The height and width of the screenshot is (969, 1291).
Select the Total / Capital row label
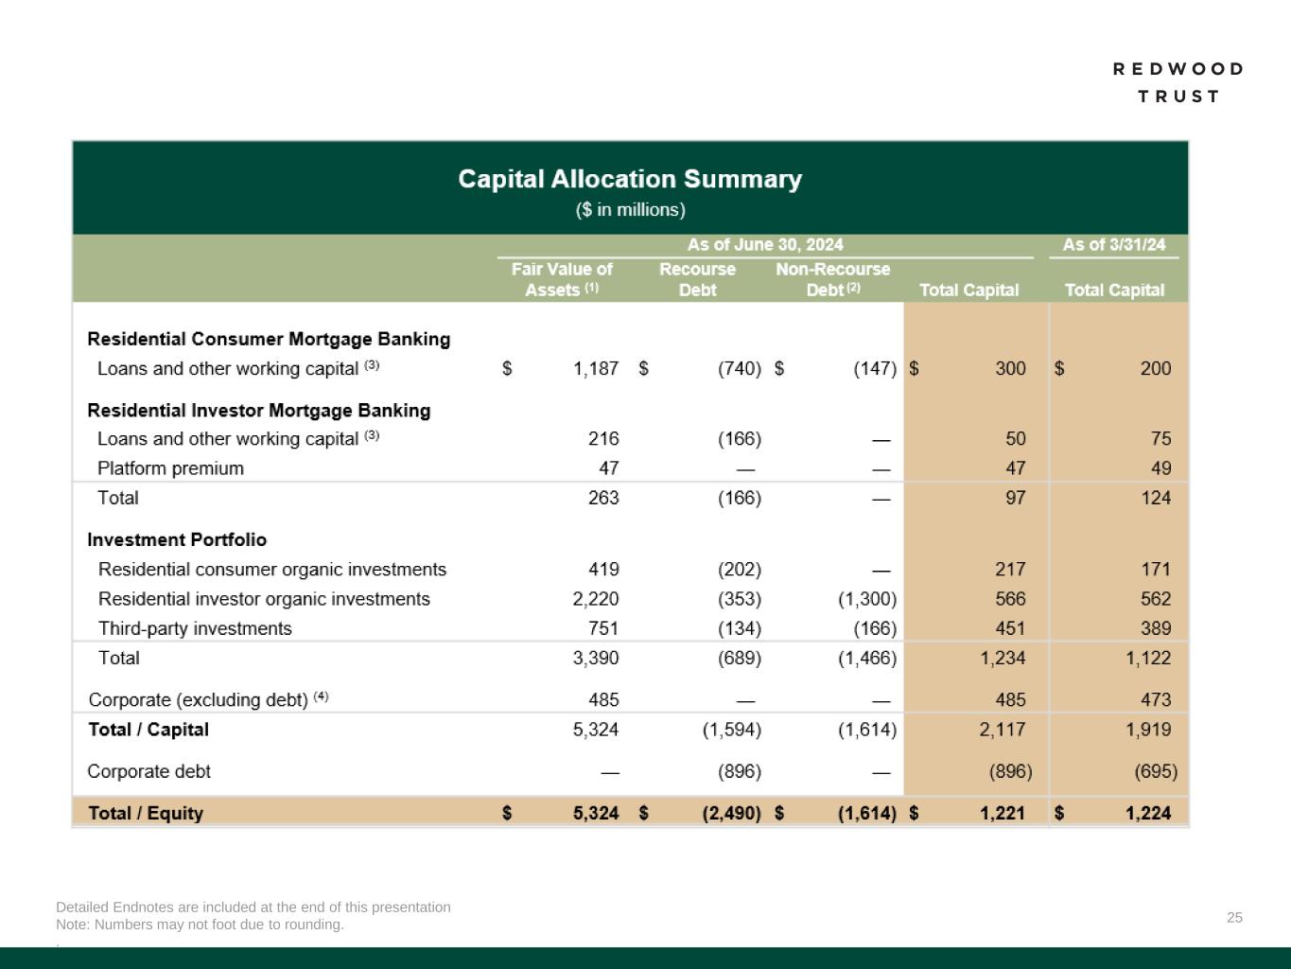(x=148, y=730)
